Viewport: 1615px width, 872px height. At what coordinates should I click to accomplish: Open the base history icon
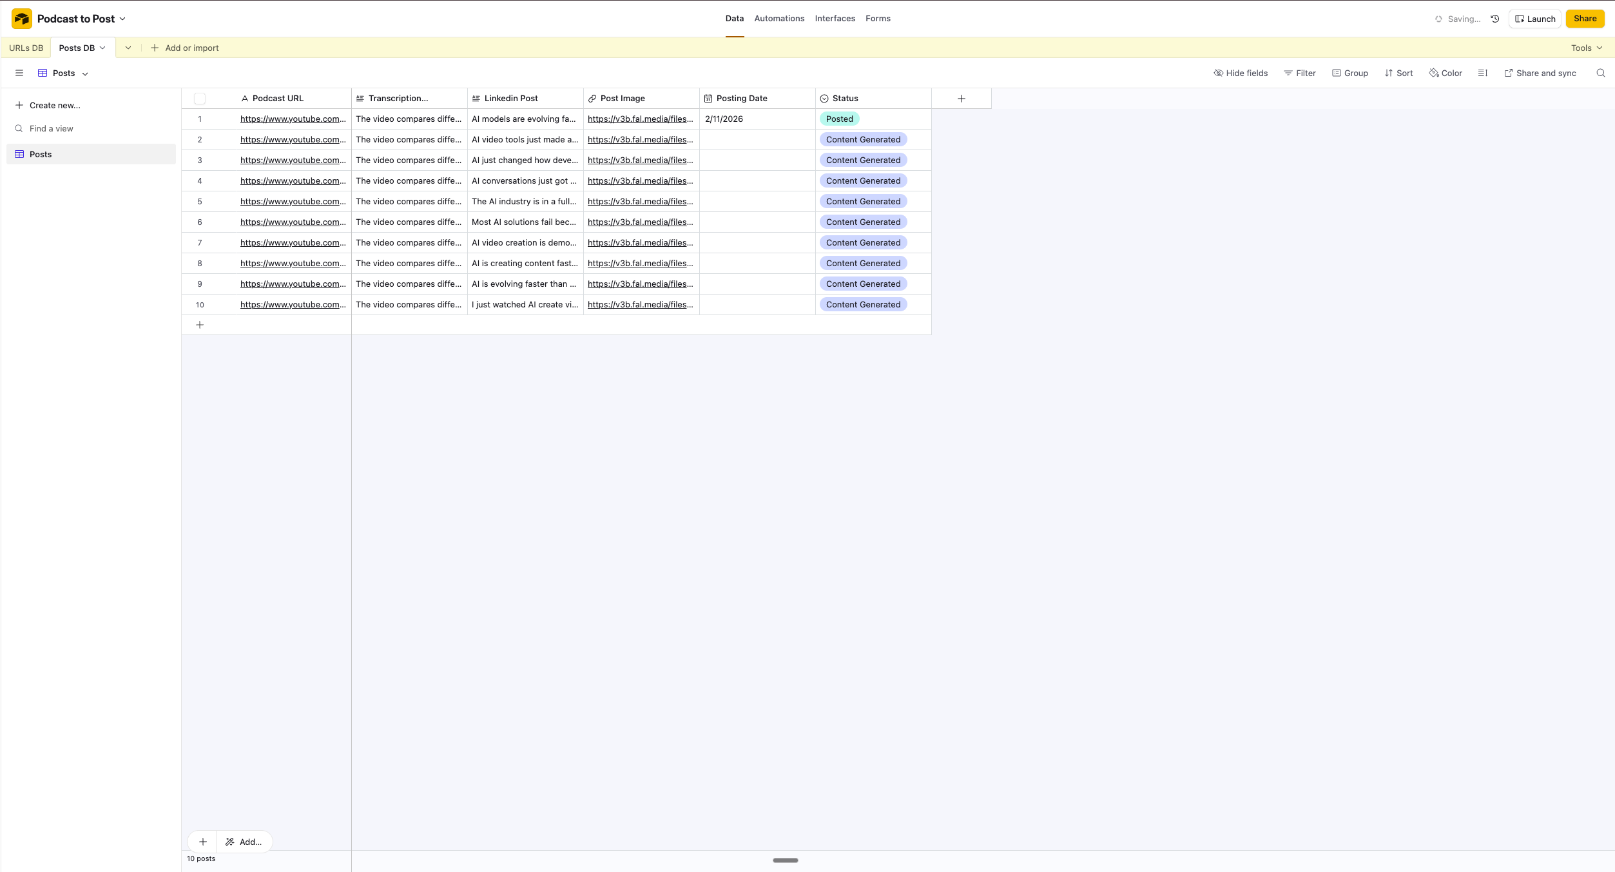pos(1495,19)
